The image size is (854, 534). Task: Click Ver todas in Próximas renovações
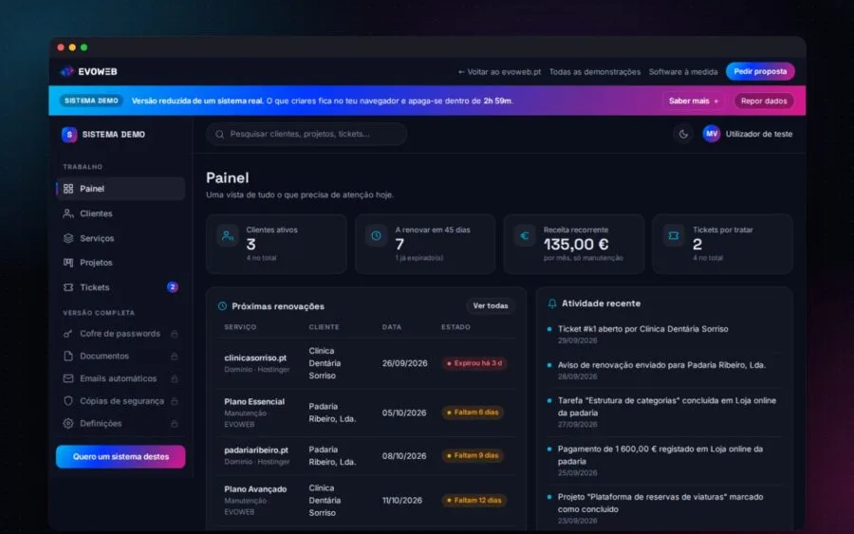point(491,306)
